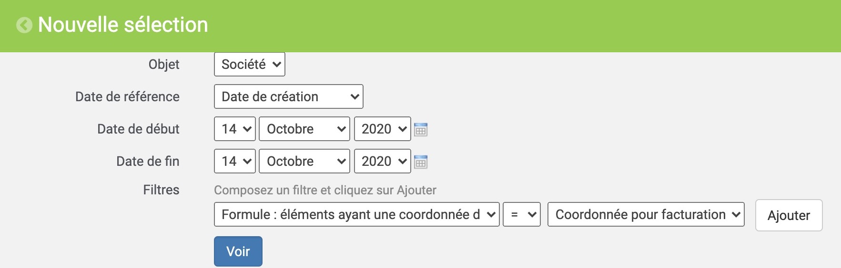Expand the Date de référence dropdown
The height and width of the screenshot is (268, 841).
coord(289,96)
